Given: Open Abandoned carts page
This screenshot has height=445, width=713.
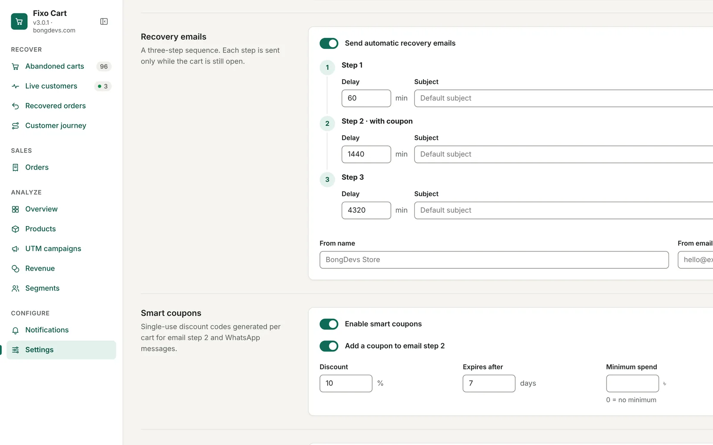Looking at the screenshot, I should click(61, 66).
